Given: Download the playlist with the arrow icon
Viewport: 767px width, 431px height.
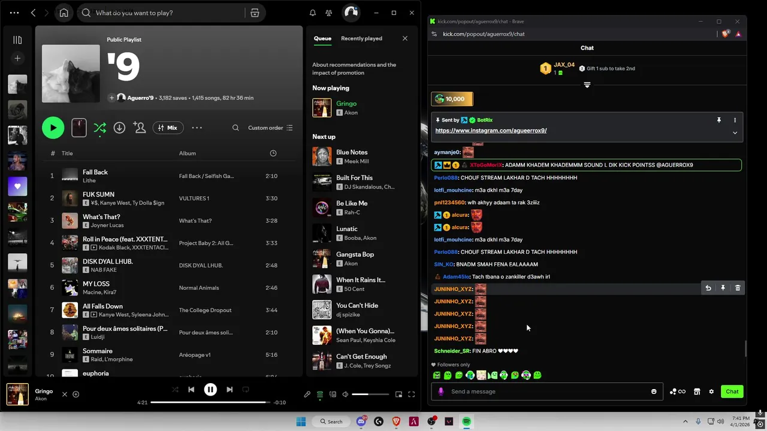Looking at the screenshot, I should [119, 128].
